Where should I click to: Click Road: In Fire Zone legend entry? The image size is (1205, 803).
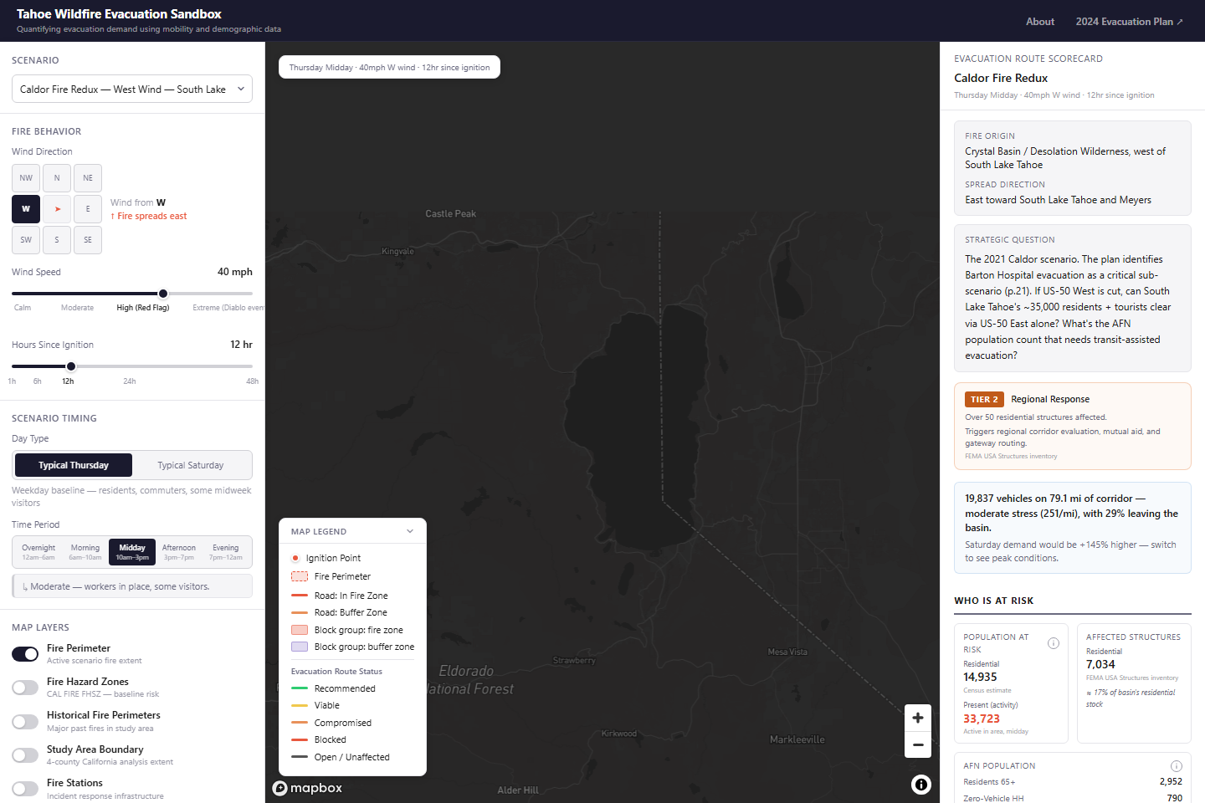pos(340,596)
